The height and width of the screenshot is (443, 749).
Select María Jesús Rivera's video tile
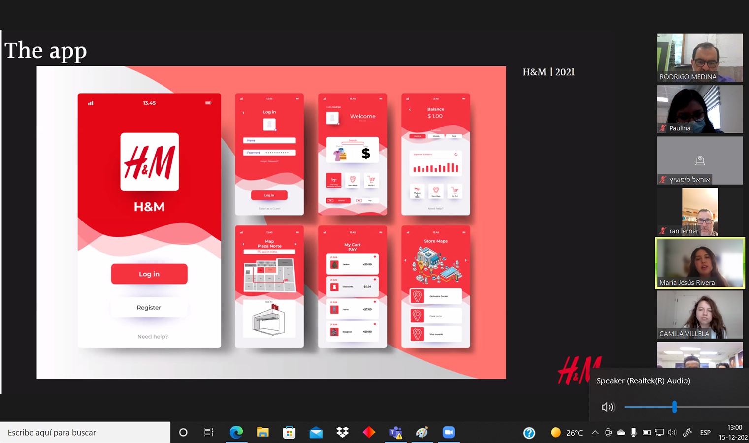(x=700, y=263)
